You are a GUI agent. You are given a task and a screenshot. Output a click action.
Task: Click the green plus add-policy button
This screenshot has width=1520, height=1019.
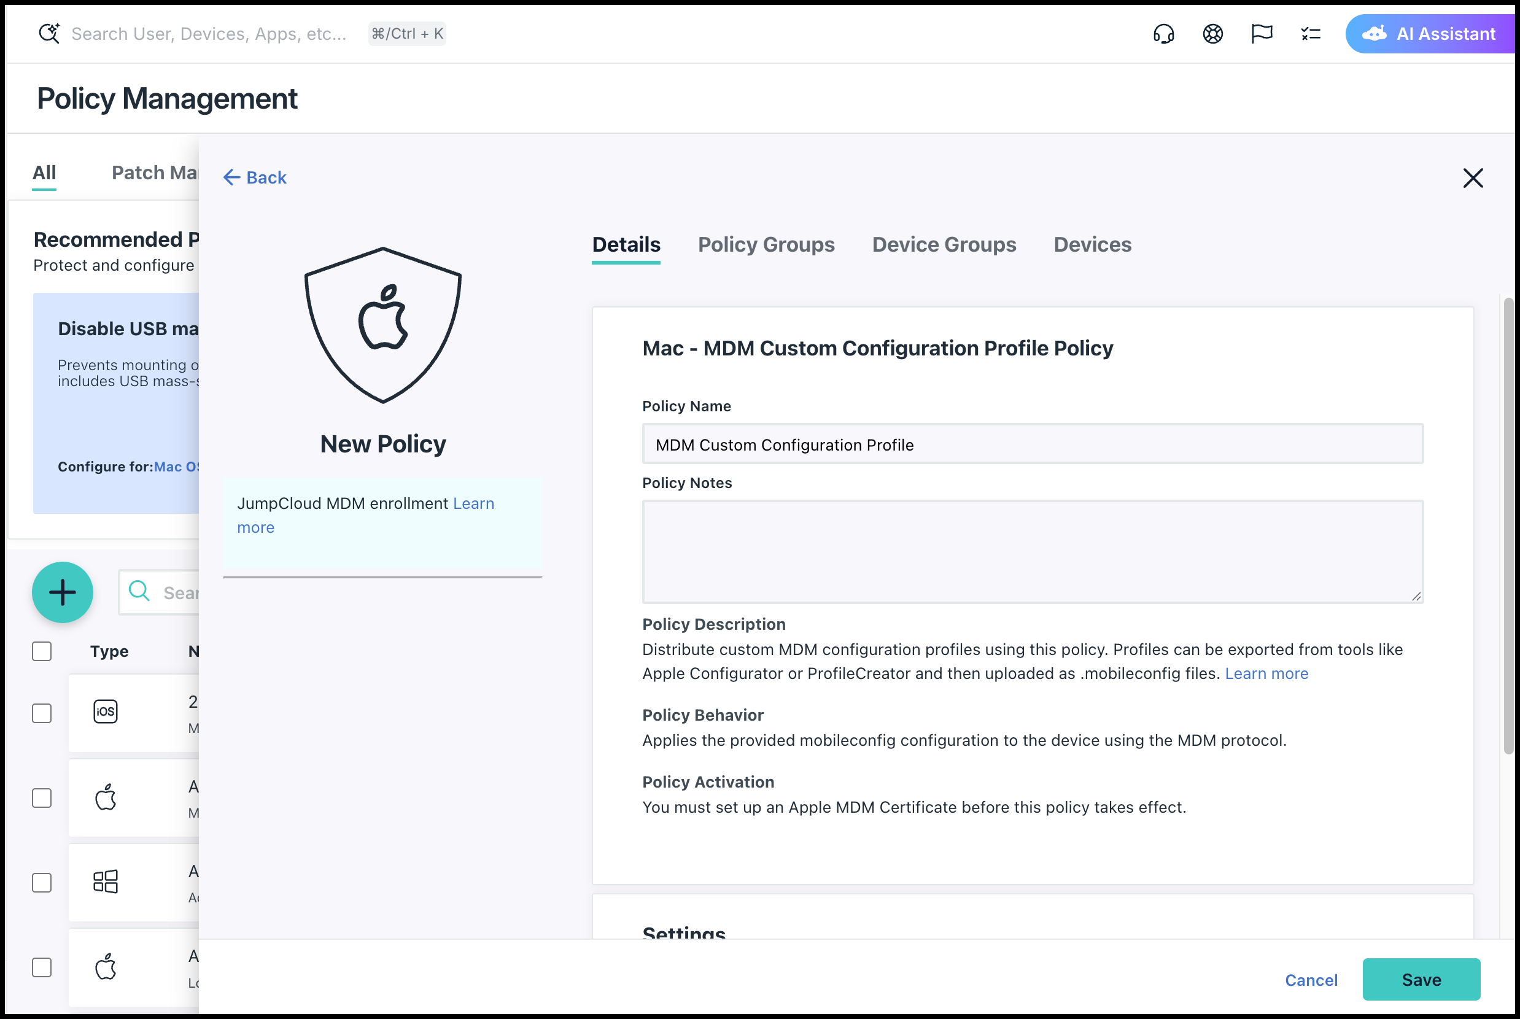pyautogui.click(x=63, y=592)
